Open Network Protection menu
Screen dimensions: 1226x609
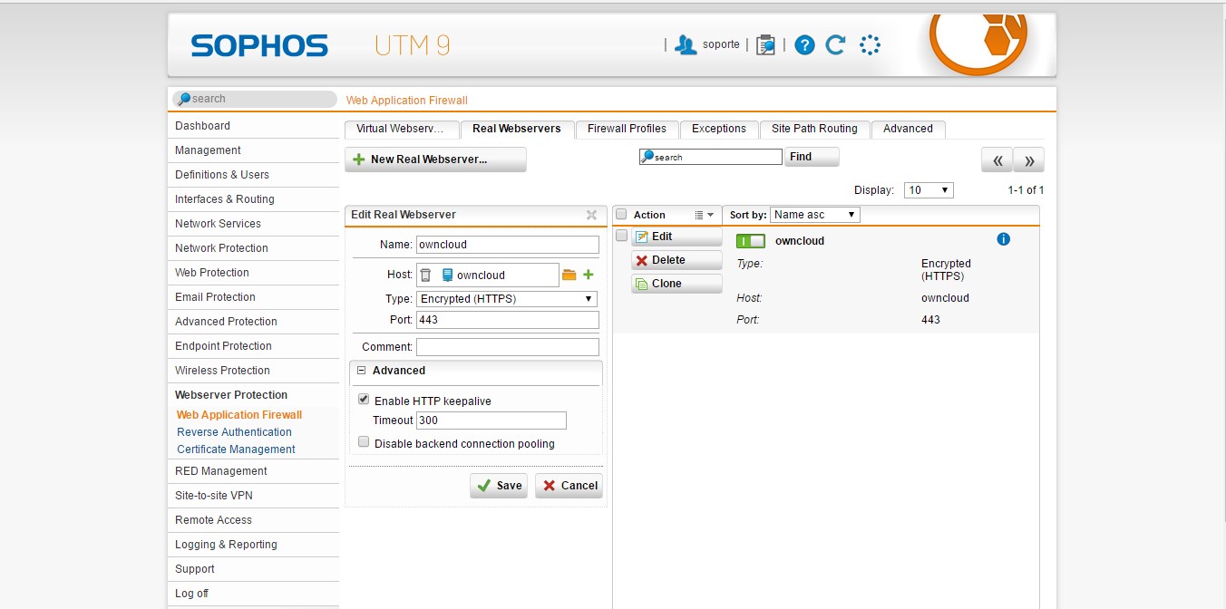(x=253, y=248)
